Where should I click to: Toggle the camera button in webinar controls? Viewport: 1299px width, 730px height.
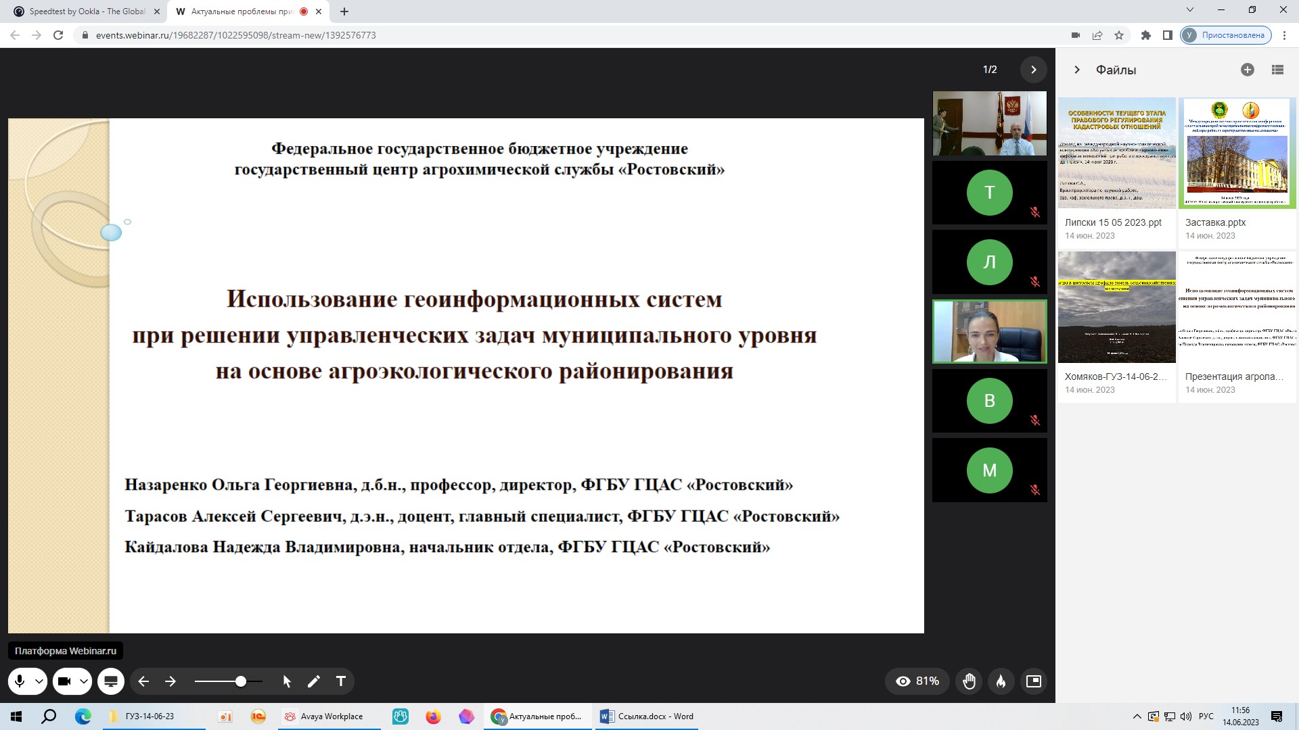pyautogui.click(x=64, y=681)
